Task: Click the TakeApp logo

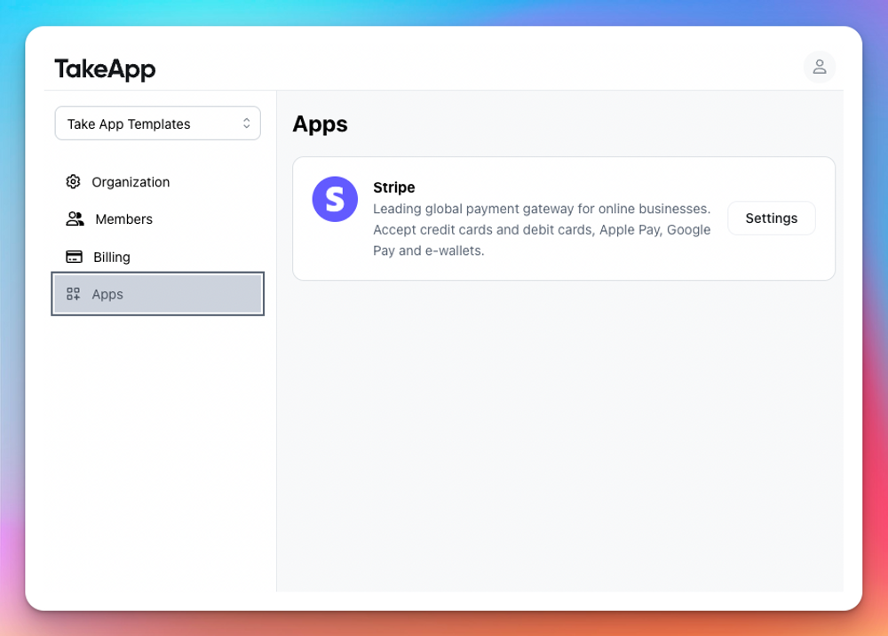Action: [x=106, y=69]
